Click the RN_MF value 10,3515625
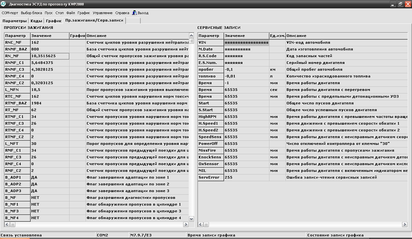 [x=50, y=56]
